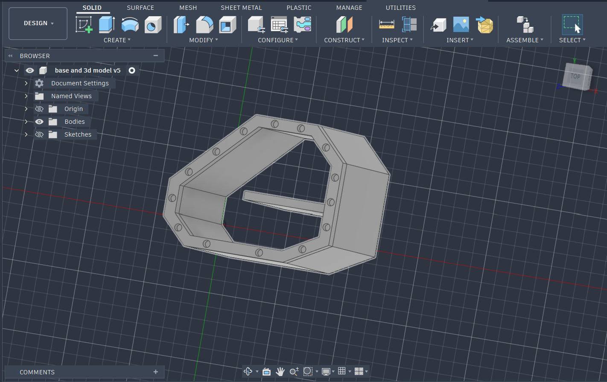The image size is (607, 382).
Task: Show the hidden Sketches folder
Action: [x=39, y=134]
